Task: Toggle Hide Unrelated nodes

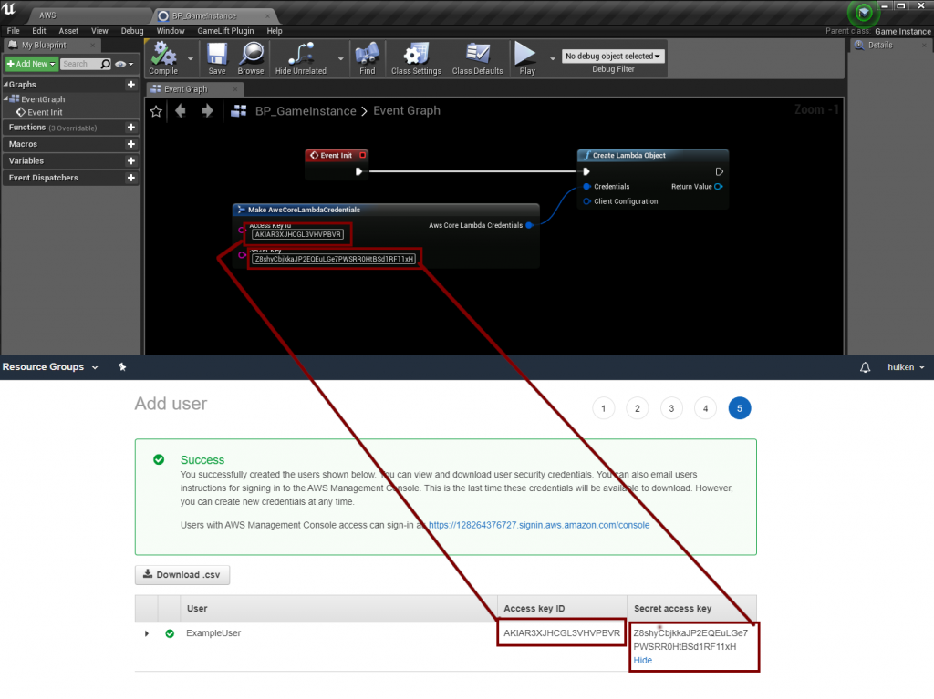Action: (x=301, y=58)
